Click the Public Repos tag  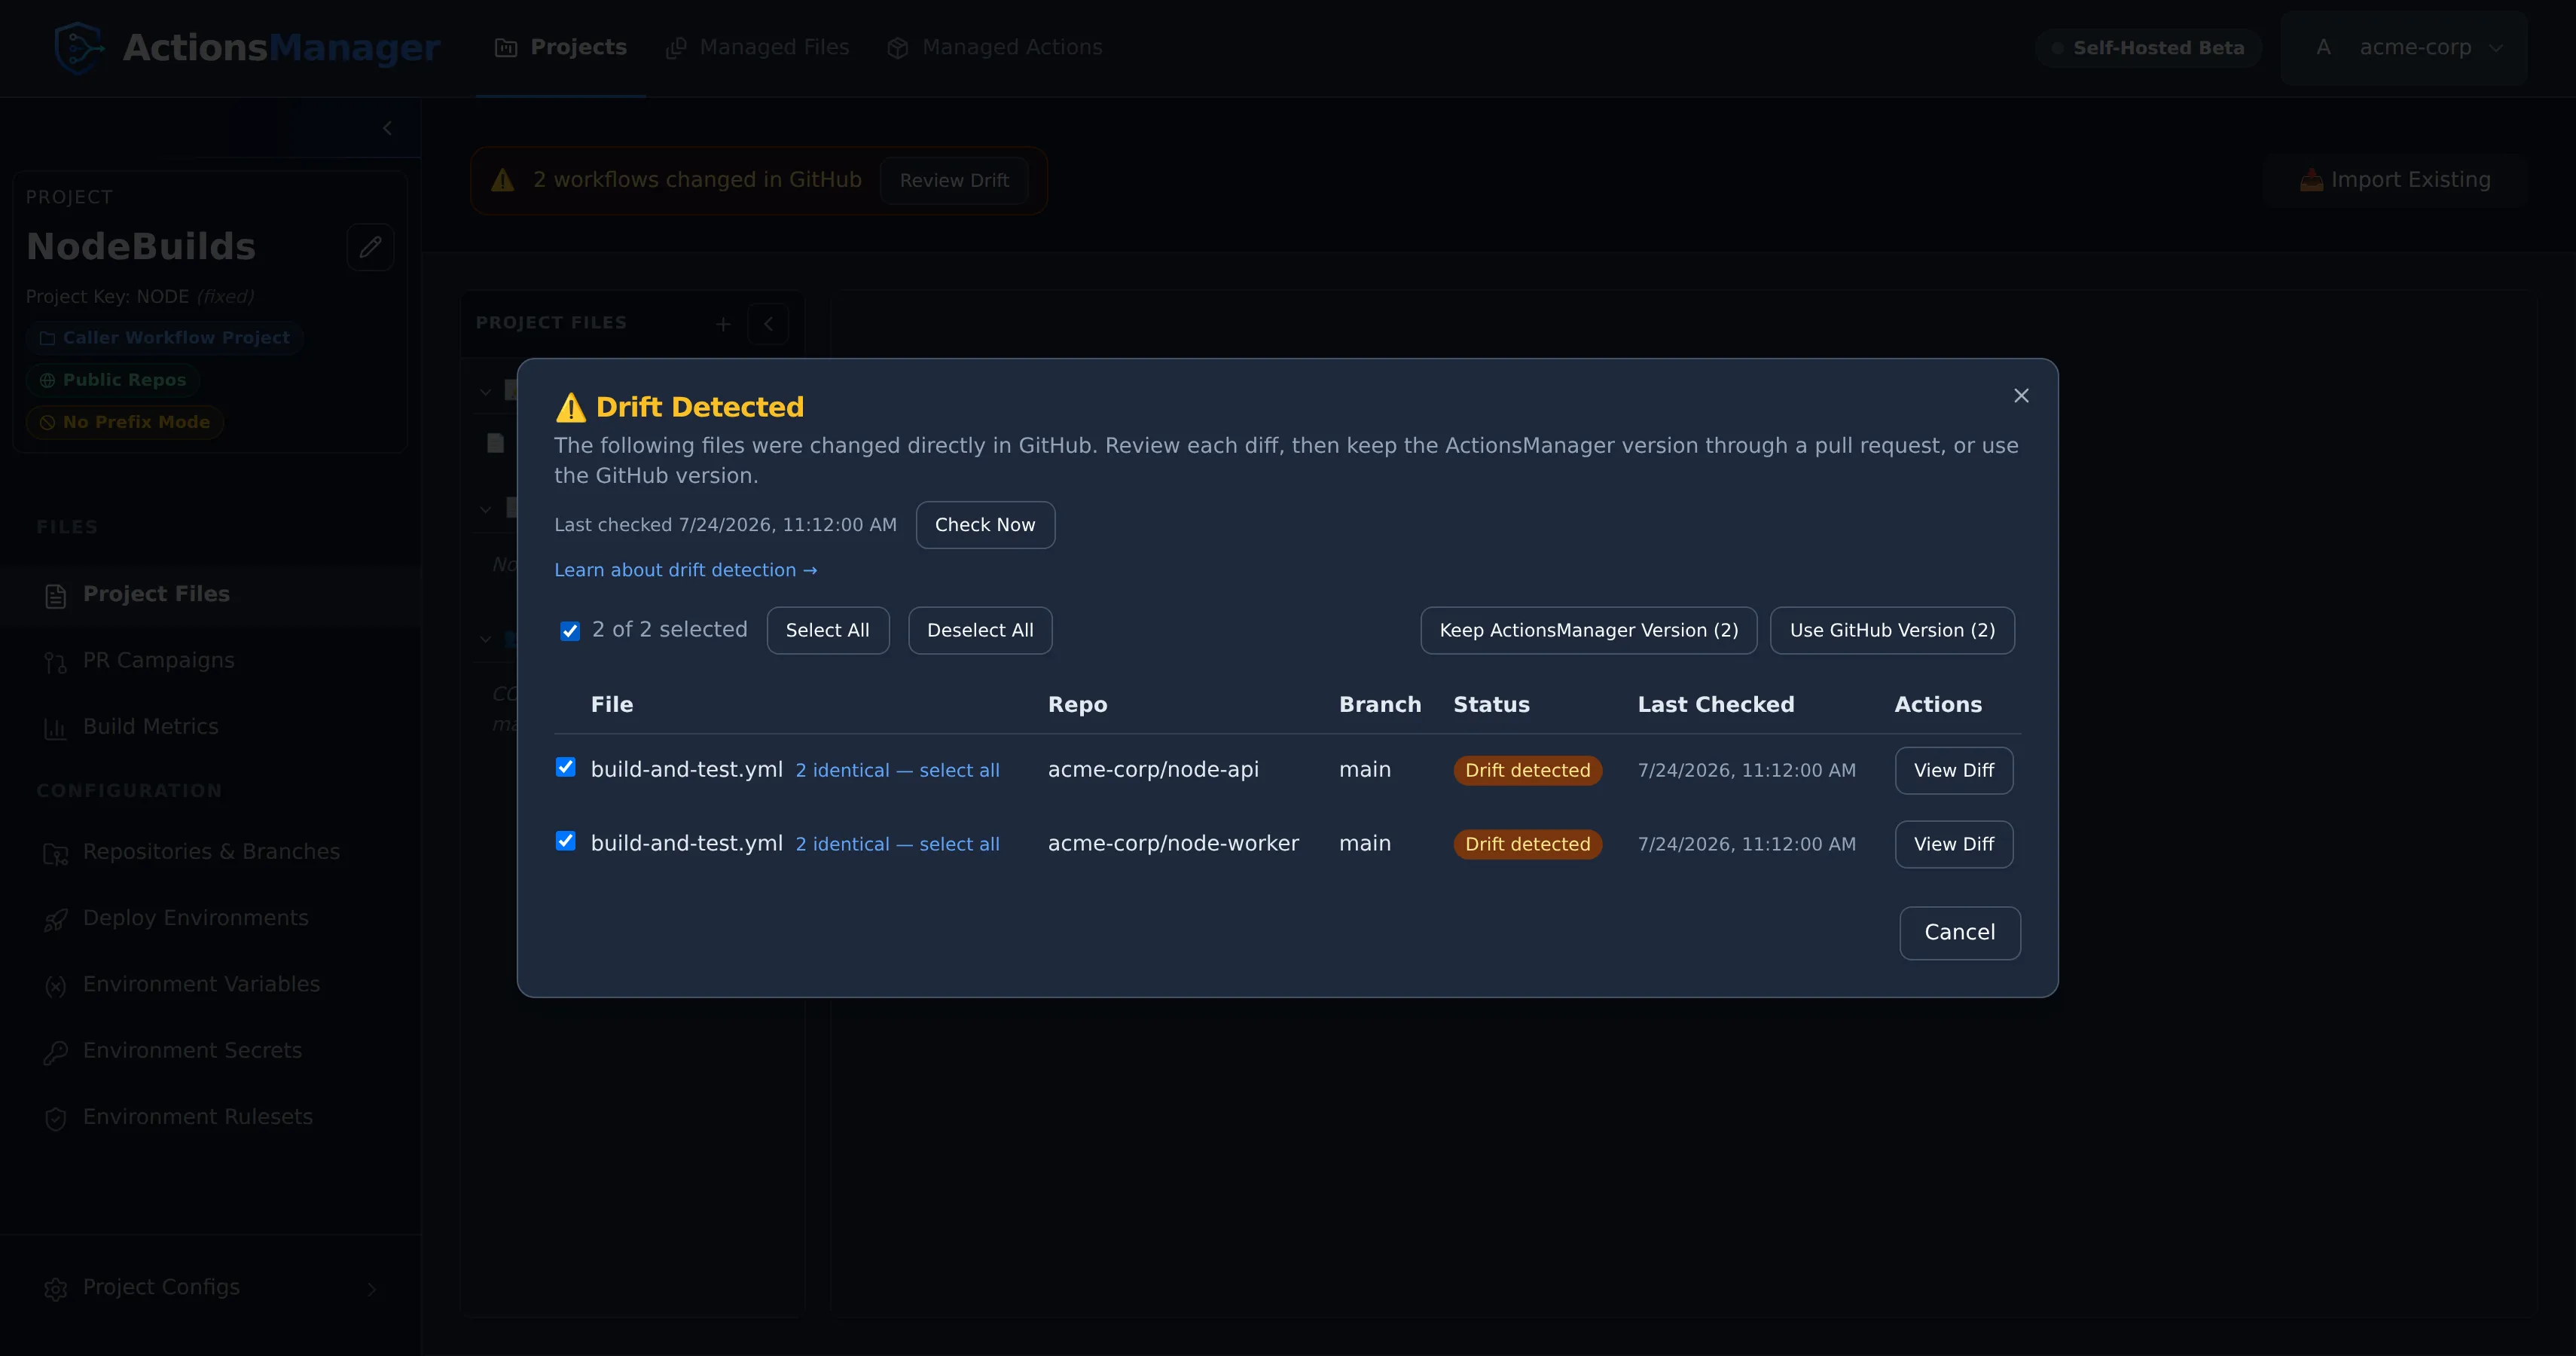(113, 380)
